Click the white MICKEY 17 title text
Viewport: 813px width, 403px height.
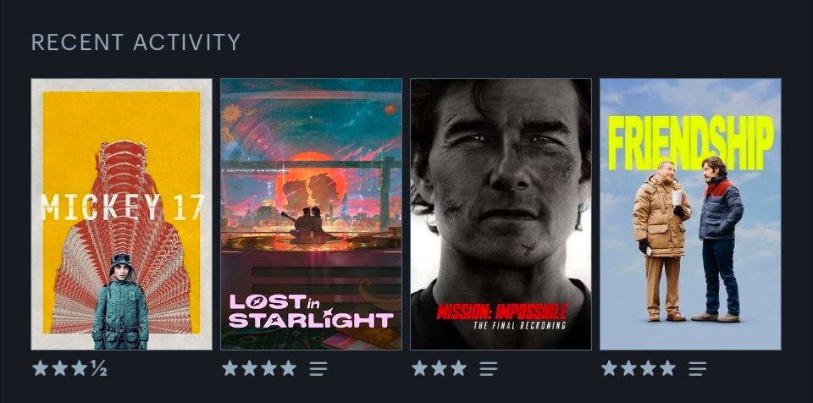[x=122, y=207]
